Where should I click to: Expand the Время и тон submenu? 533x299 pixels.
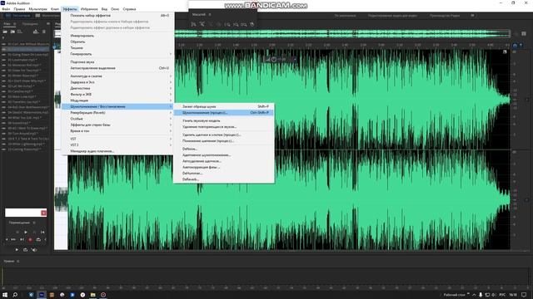click(117, 131)
